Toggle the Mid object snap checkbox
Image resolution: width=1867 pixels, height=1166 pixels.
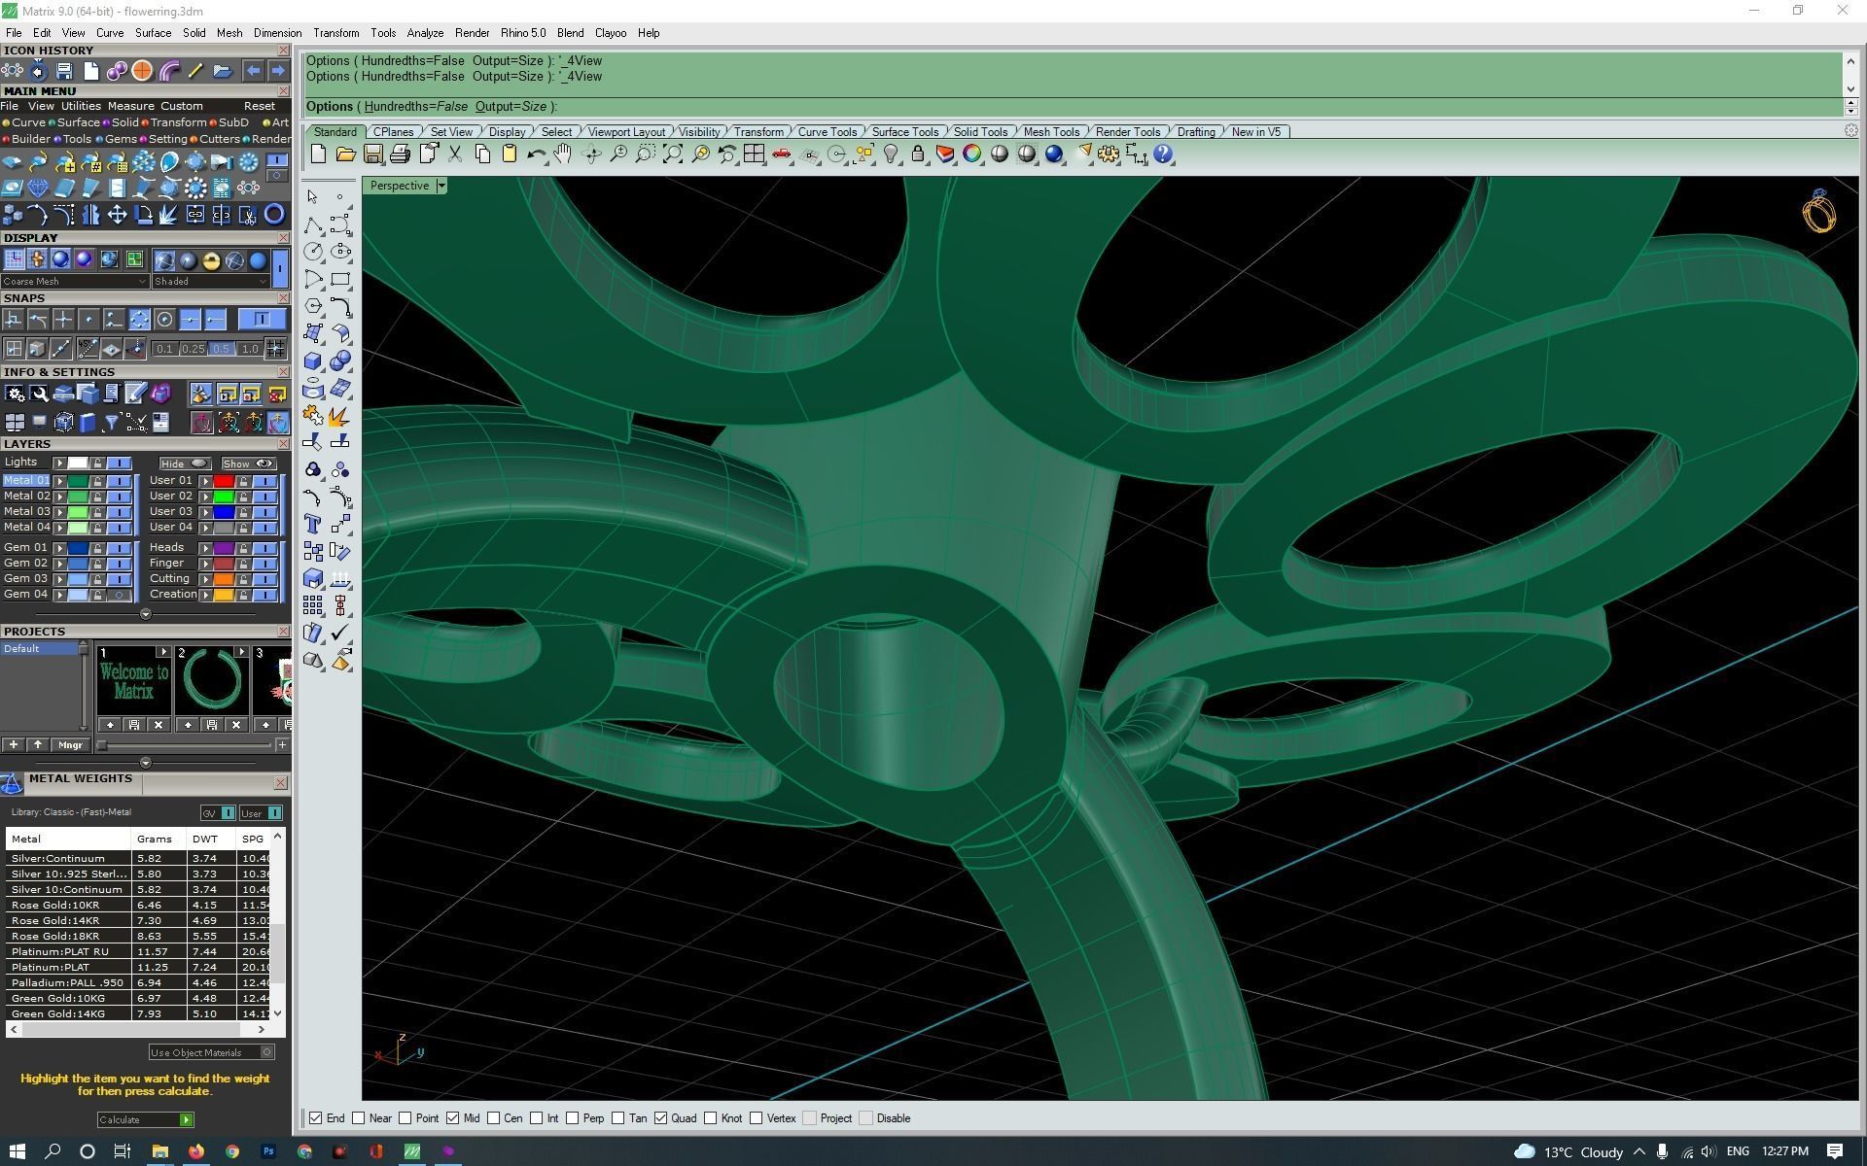(453, 1118)
